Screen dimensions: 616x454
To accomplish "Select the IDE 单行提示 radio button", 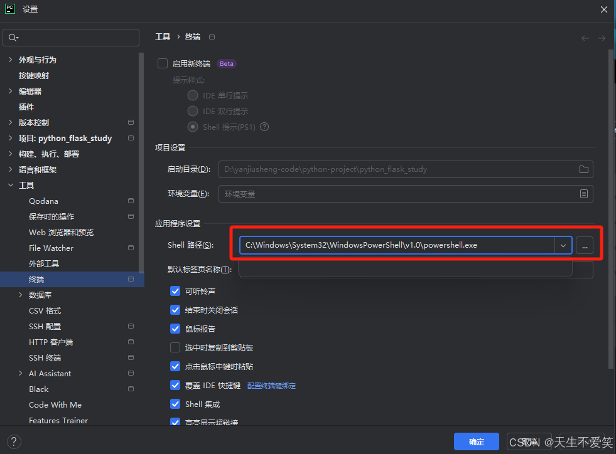I will (193, 95).
